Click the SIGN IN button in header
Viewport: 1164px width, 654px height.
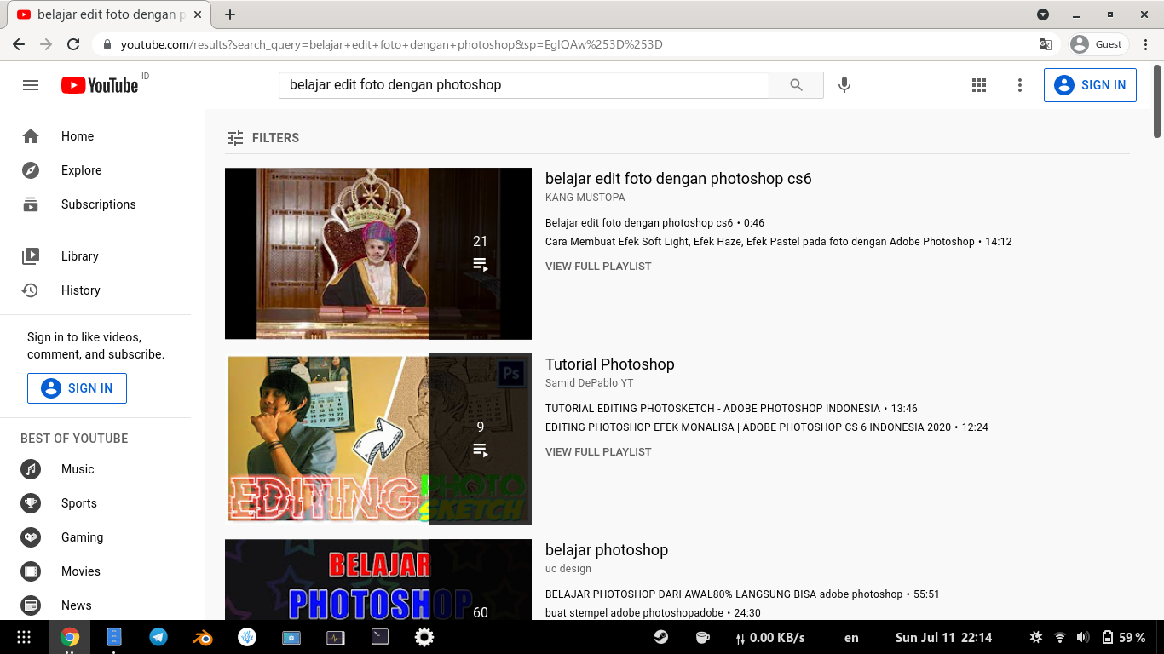pos(1090,85)
